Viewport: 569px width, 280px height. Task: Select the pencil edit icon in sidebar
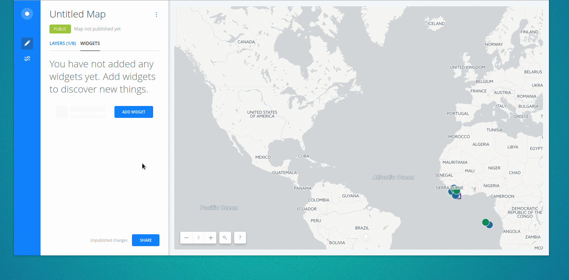(x=27, y=44)
